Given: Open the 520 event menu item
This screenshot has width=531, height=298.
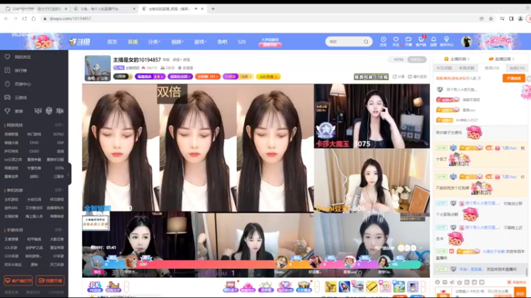Looking at the screenshot, I should coord(242,42).
